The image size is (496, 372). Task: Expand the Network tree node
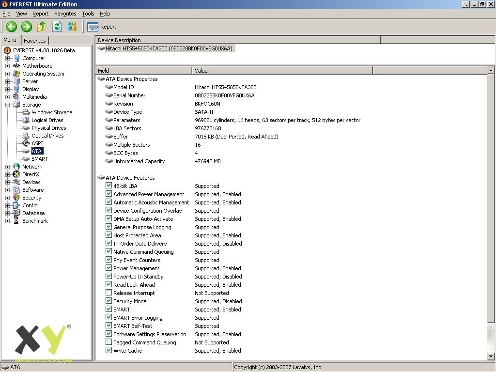point(7,167)
